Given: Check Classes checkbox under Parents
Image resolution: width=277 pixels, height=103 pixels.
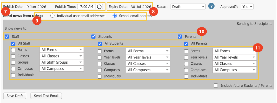Looking at the screenshot, I should 186,64.
